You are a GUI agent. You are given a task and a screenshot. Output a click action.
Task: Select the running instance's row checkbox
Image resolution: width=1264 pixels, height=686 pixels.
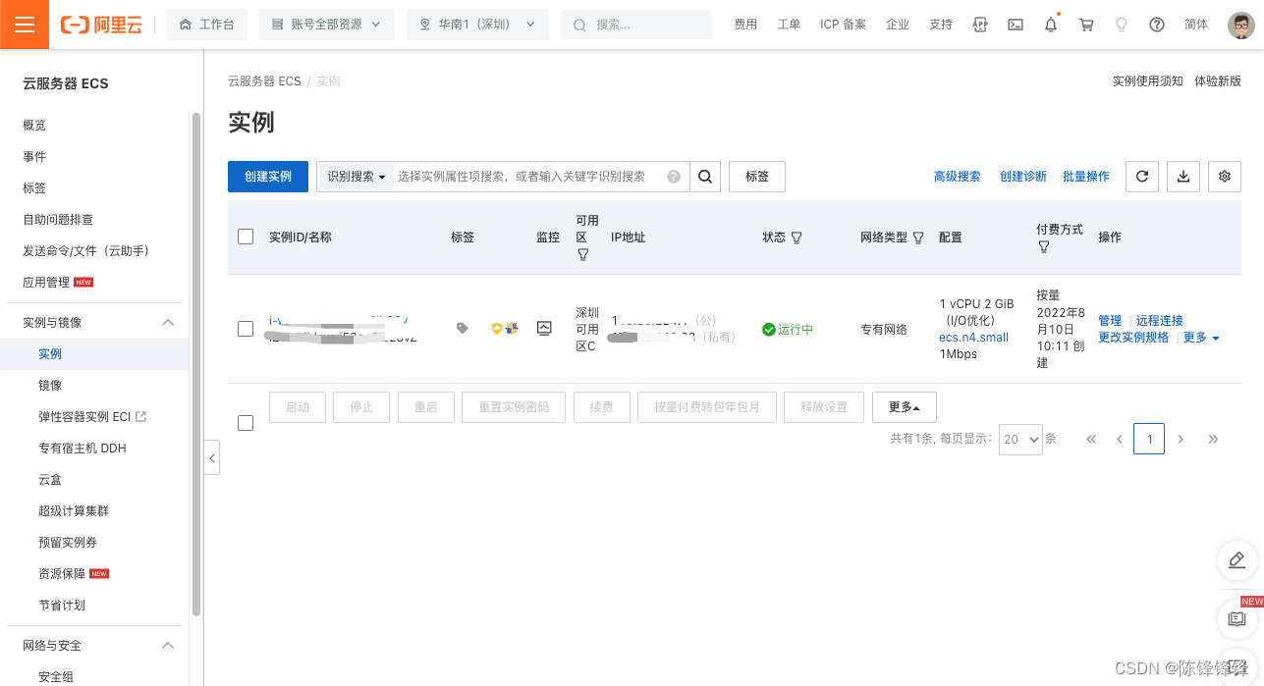tap(245, 328)
